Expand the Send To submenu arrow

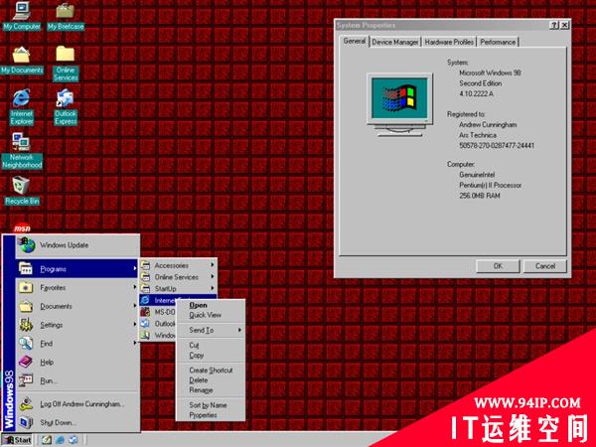pos(239,330)
